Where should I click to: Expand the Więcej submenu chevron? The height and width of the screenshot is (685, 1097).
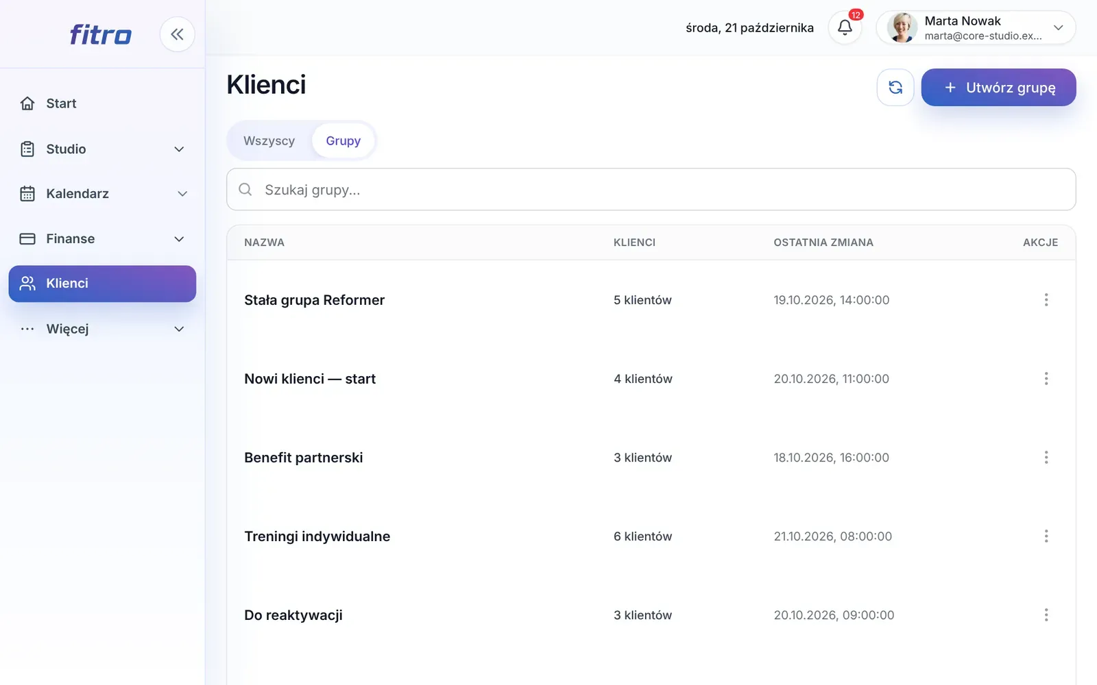tap(179, 329)
